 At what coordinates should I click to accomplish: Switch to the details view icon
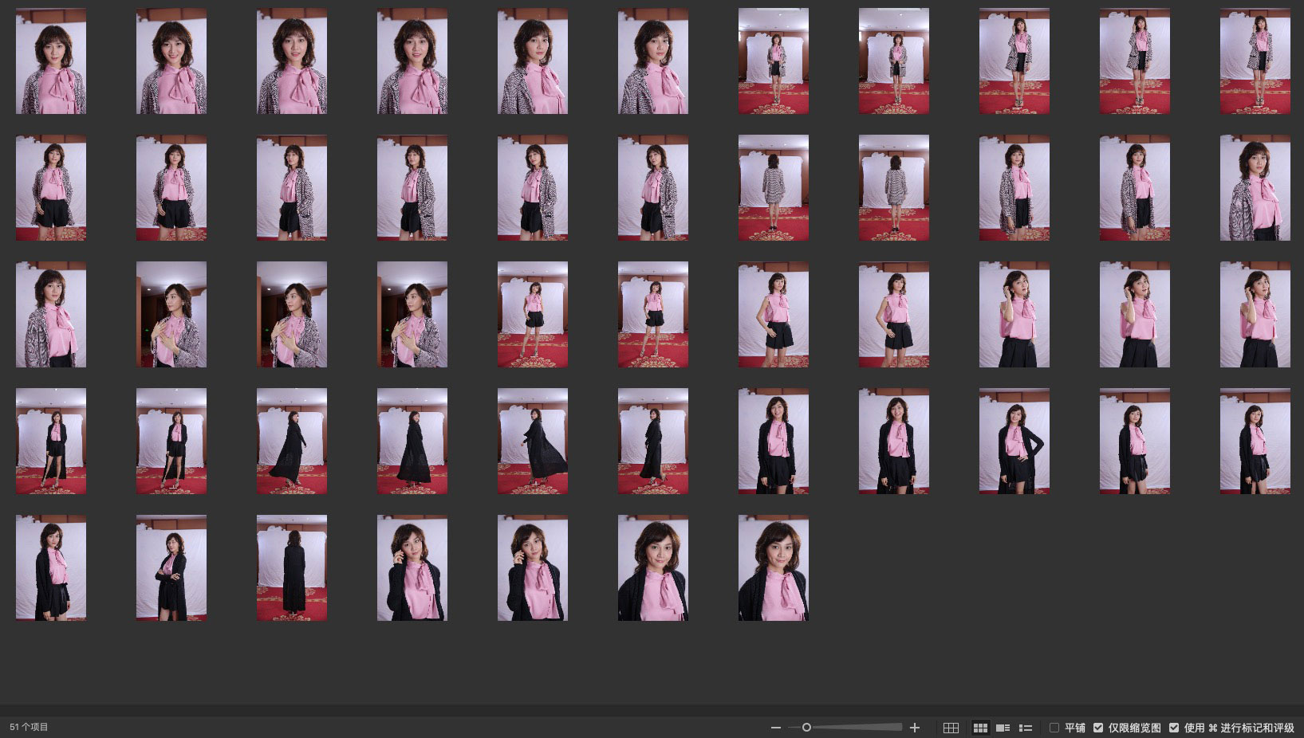pos(1003,728)
